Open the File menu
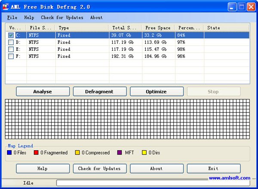Screen dimensions: 258x189 point(12,18)
